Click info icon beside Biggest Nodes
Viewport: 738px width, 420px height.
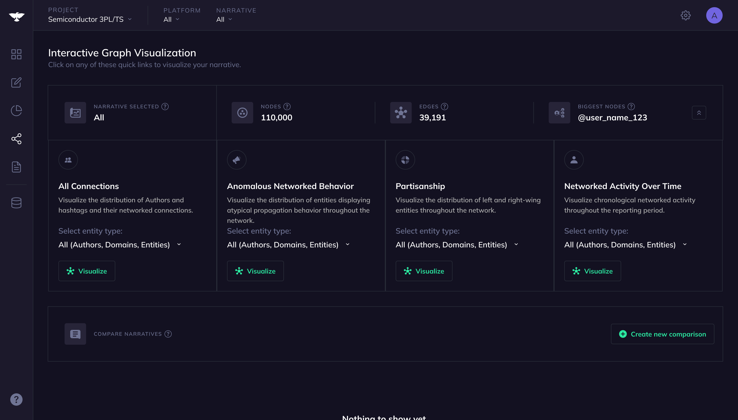[631, 107]
